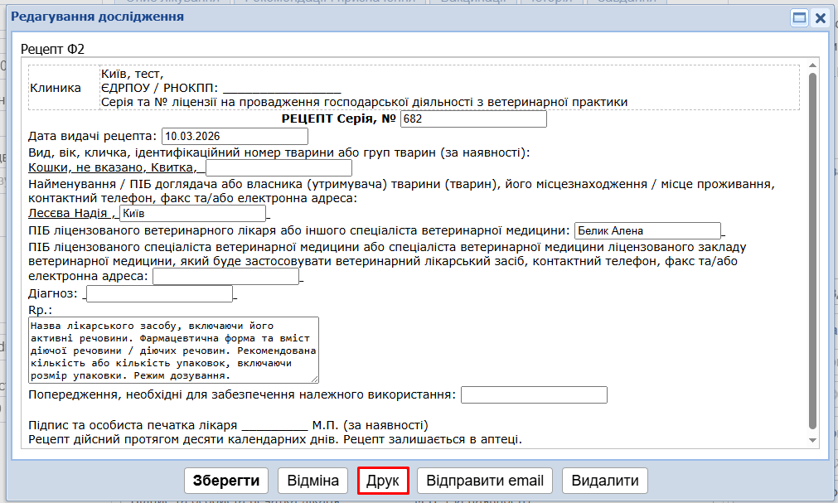This screenshot has width=838, height=503.
Task: Click the empty specialist contact field after електронна адреса
Action: 225,277
